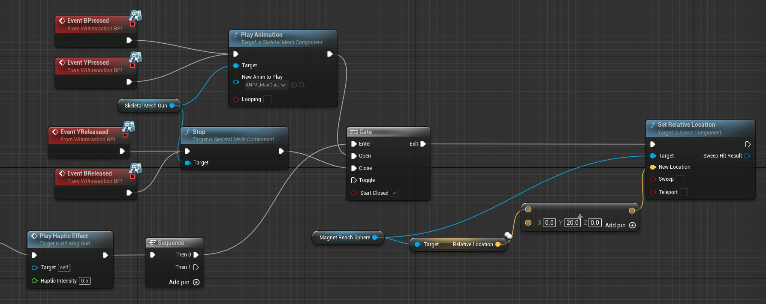This screenshot has width=766, height=304.
Task: Enable the Sweep checkbox
Action: click(680, 179)
